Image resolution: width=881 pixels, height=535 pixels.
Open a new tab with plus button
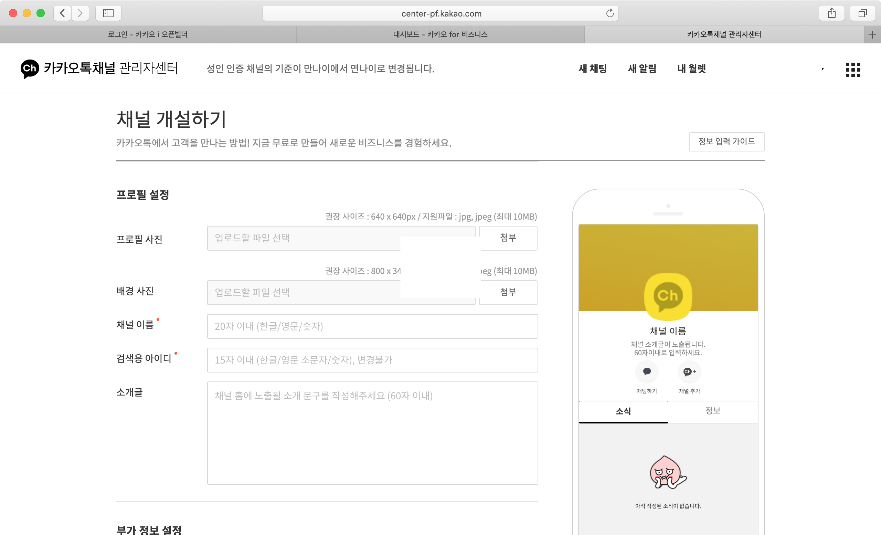click(872, 35)
